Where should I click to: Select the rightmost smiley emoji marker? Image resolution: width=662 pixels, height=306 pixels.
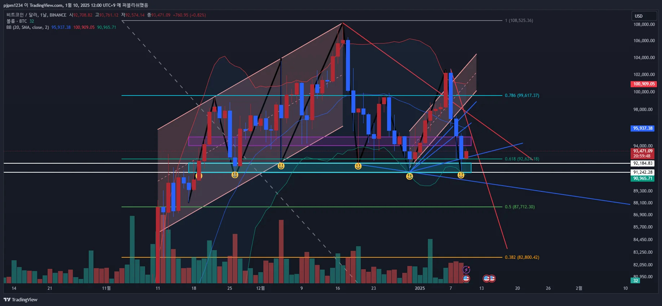[x=461, y=175]
